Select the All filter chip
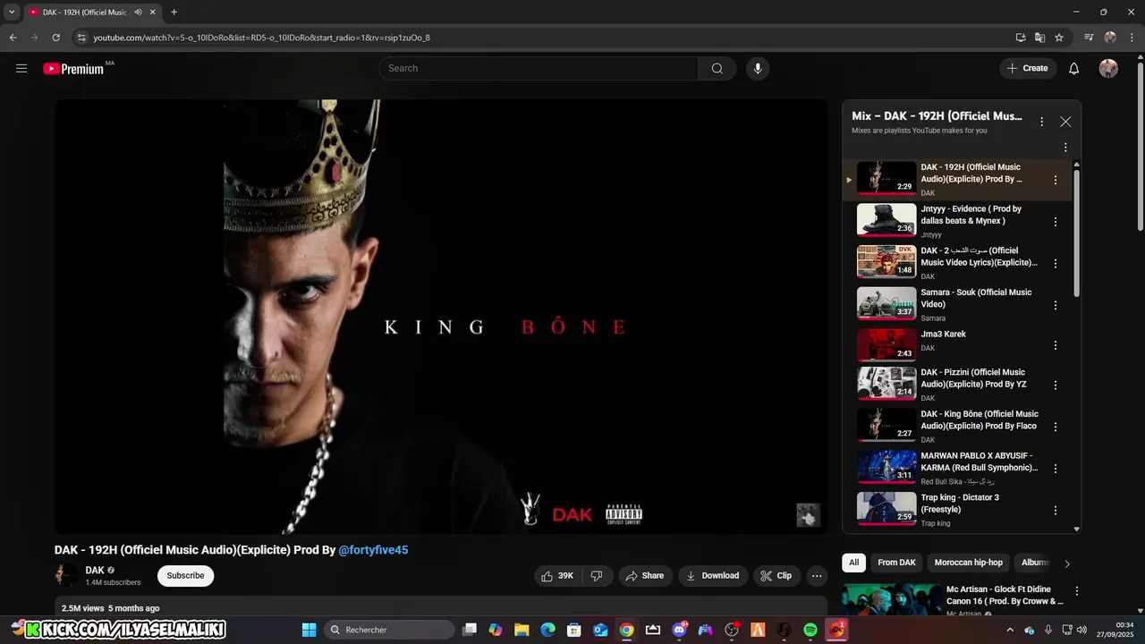Screen dimensions: 1145x644 coord(853,563)
